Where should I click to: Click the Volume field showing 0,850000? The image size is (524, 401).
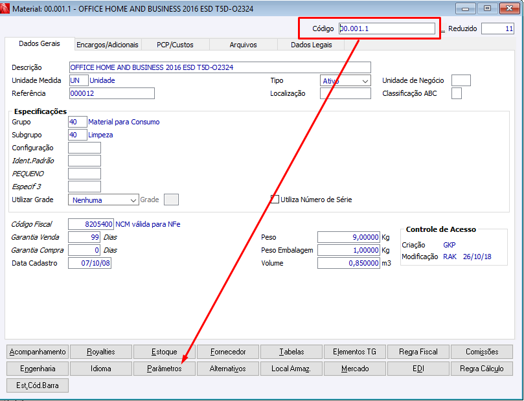[x=348, y=263]
